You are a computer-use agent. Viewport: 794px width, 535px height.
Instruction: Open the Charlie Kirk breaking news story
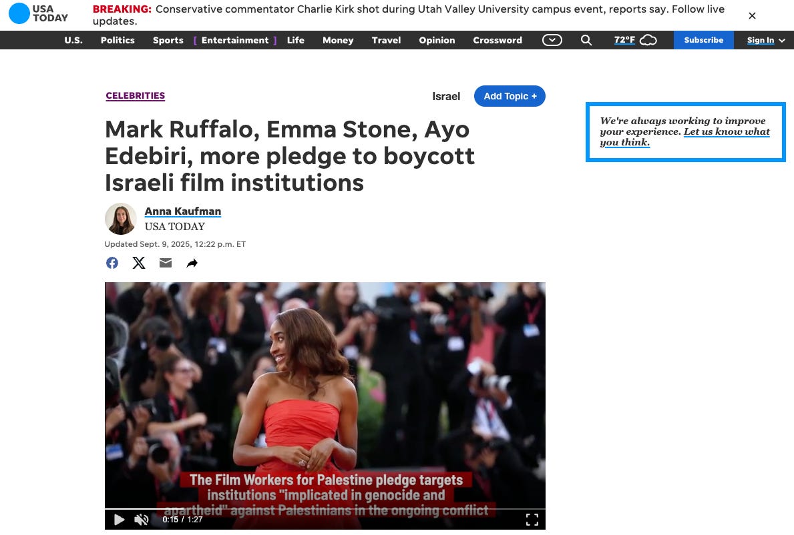click(x=408, y=15)
